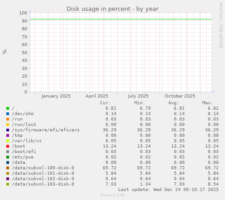Viewport: 225px width, 200px height.
Task: Click the gray swatch for /boot/efi
Action: click(8, 152)
